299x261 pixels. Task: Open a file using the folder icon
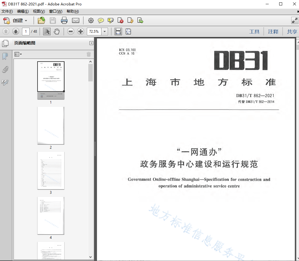point(41,20)
